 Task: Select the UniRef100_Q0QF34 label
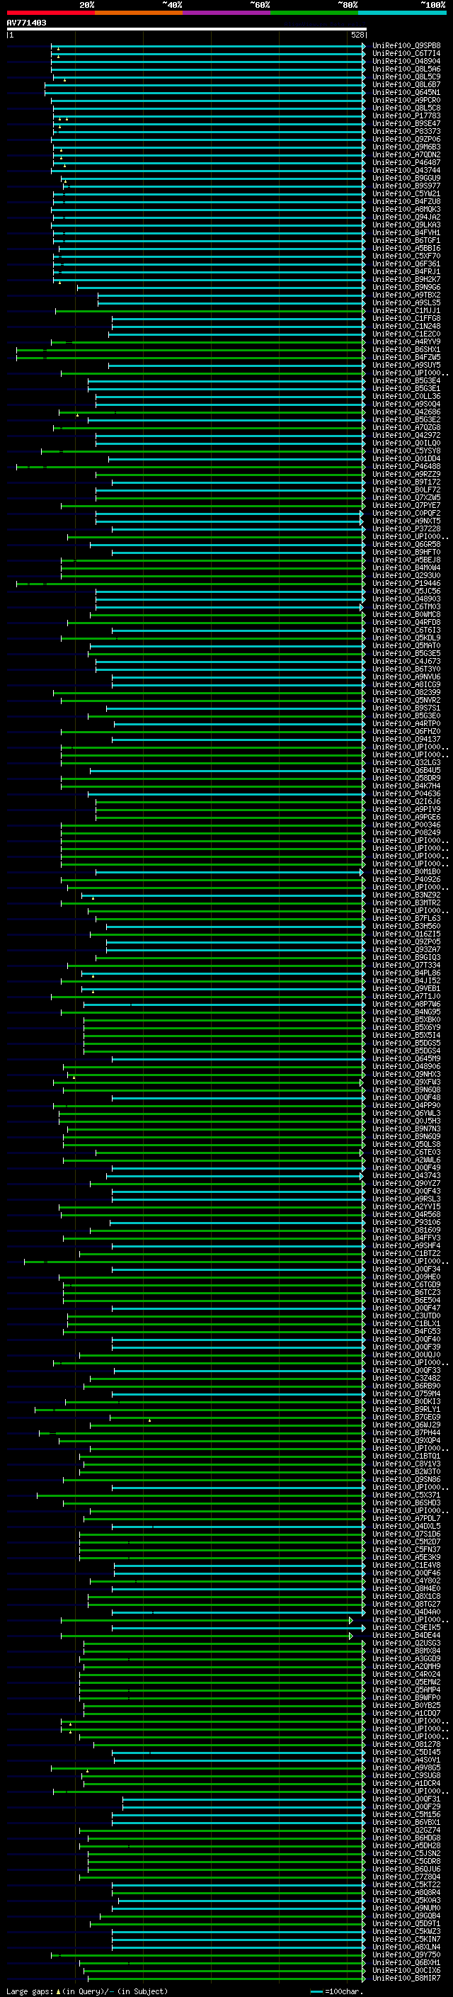[x=406, y=1269]
